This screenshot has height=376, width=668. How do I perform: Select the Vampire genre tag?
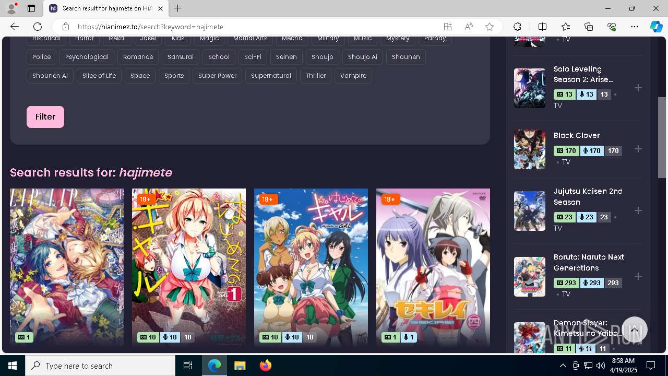pos(353,76)
